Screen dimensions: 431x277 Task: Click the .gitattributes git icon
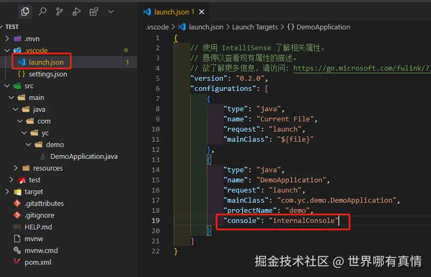tap(17, 203)
